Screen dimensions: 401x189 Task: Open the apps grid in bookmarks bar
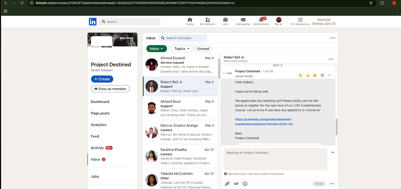click(6, 11)
